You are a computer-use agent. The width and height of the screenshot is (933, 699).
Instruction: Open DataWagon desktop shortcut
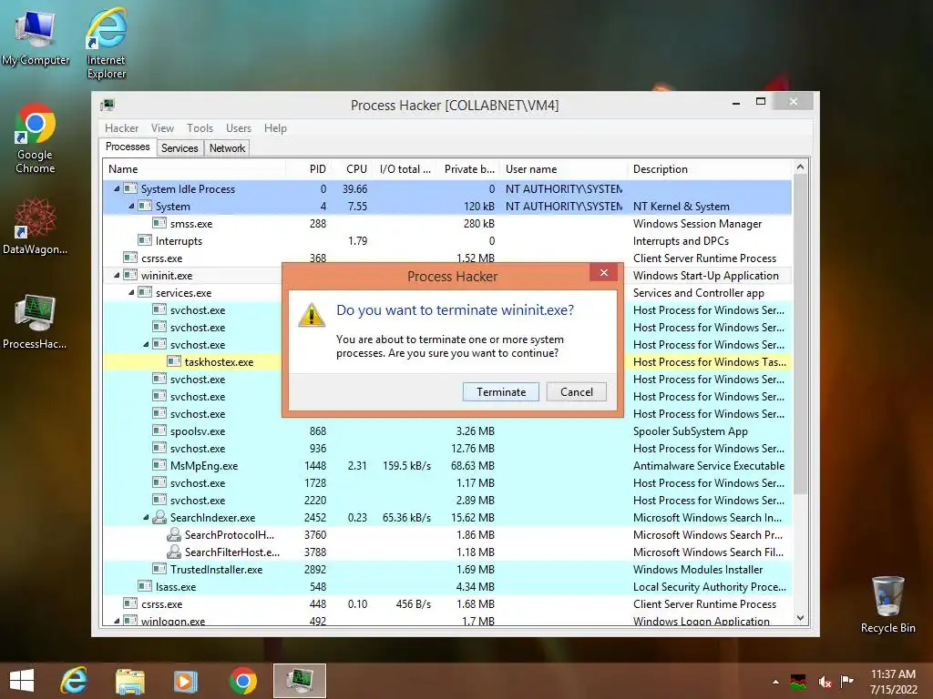pyautogui.click(x=36, y=227)
